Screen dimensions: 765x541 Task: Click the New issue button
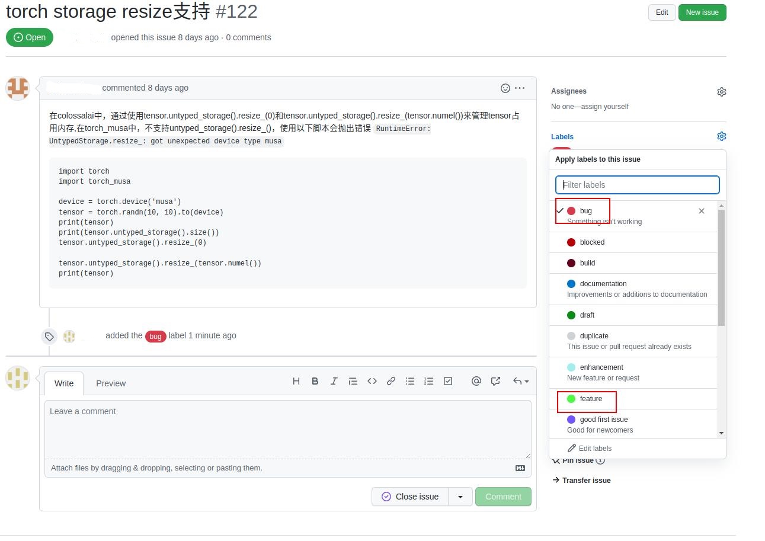tap(702, 12)
